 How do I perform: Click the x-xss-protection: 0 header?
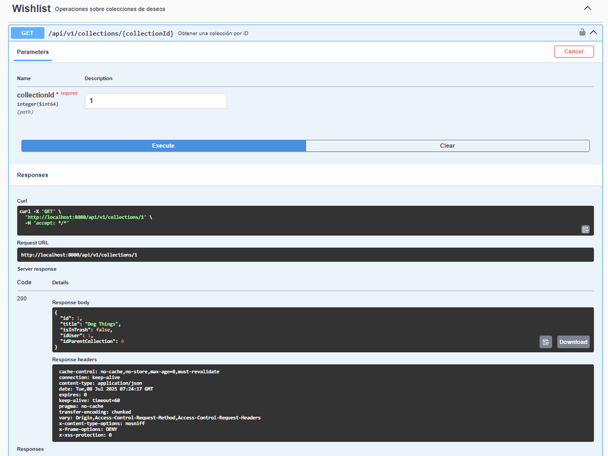[x=85, y=435]
